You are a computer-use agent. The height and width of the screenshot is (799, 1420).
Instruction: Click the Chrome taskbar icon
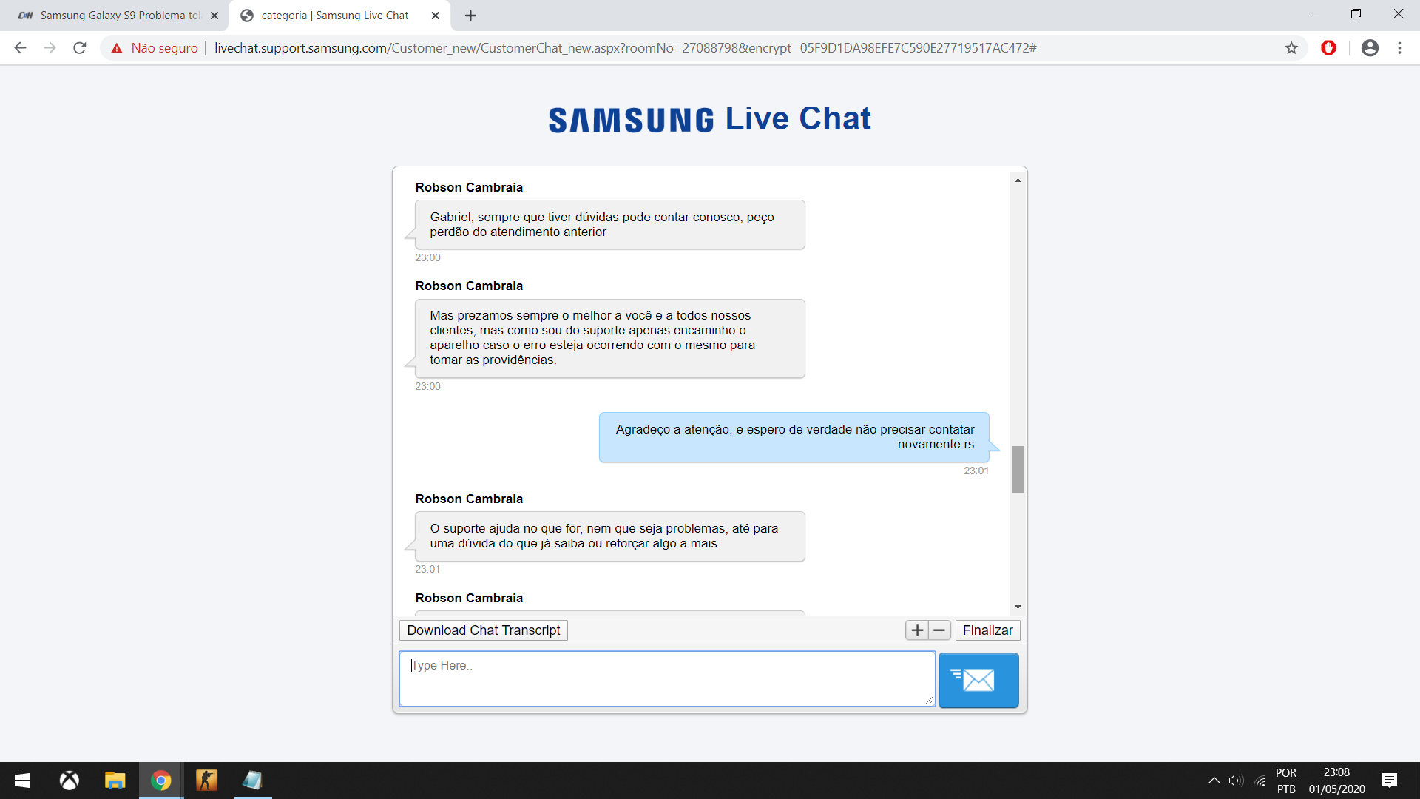point(160,781)
